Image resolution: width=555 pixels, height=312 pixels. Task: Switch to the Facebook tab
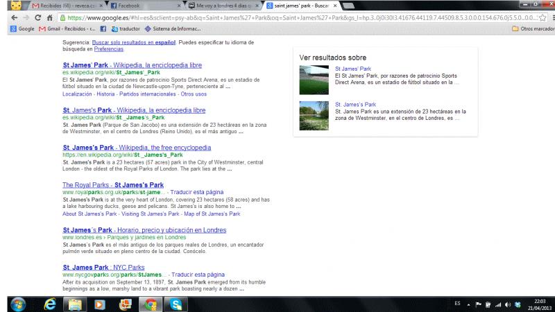[x=144, y=6]
